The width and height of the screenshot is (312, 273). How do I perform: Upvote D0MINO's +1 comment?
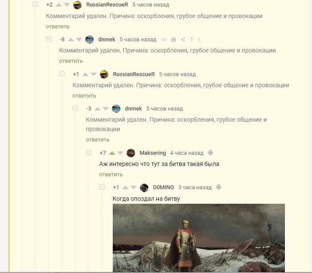(125, 187)
